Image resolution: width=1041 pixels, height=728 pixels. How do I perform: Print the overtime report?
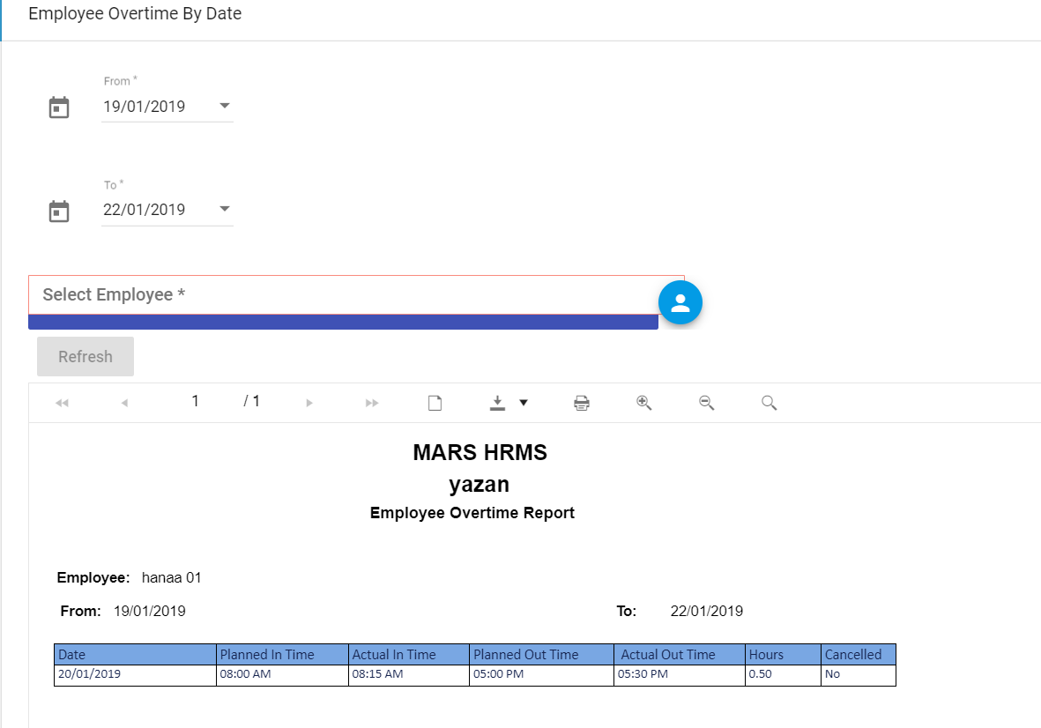click(582, 403)
